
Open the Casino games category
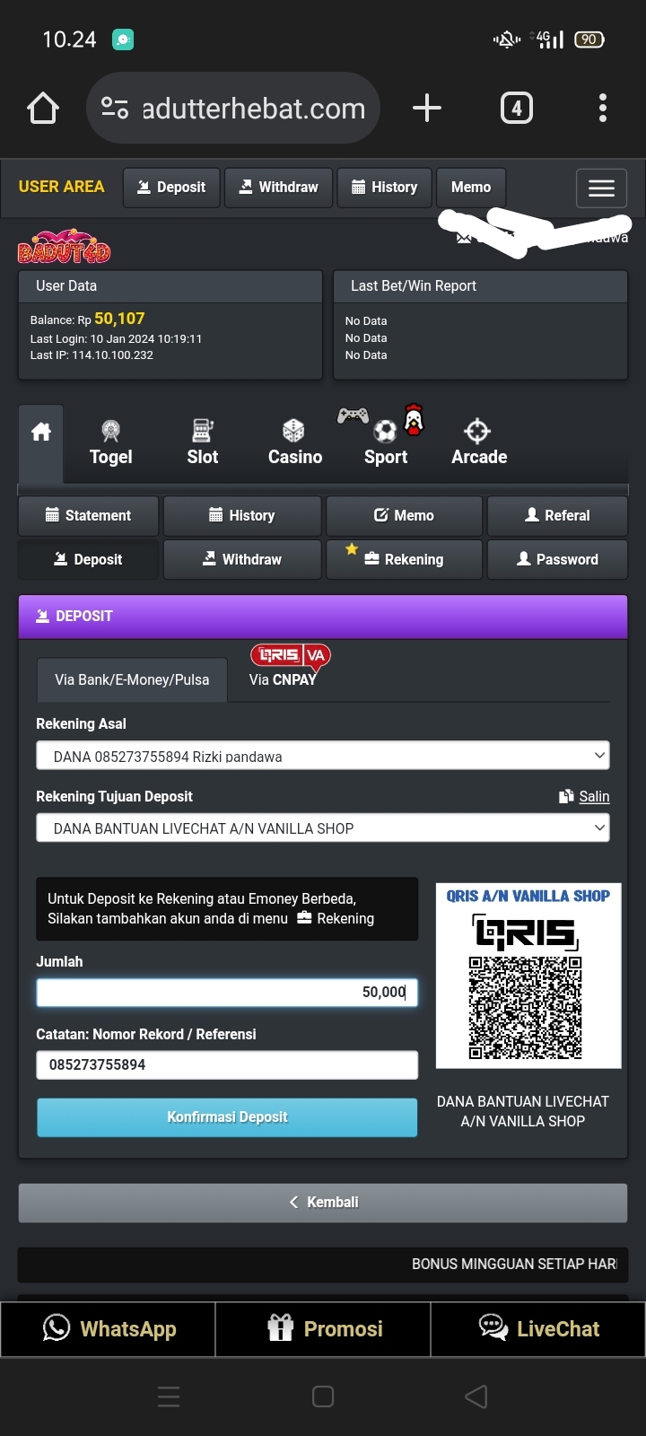click(294, 442)
